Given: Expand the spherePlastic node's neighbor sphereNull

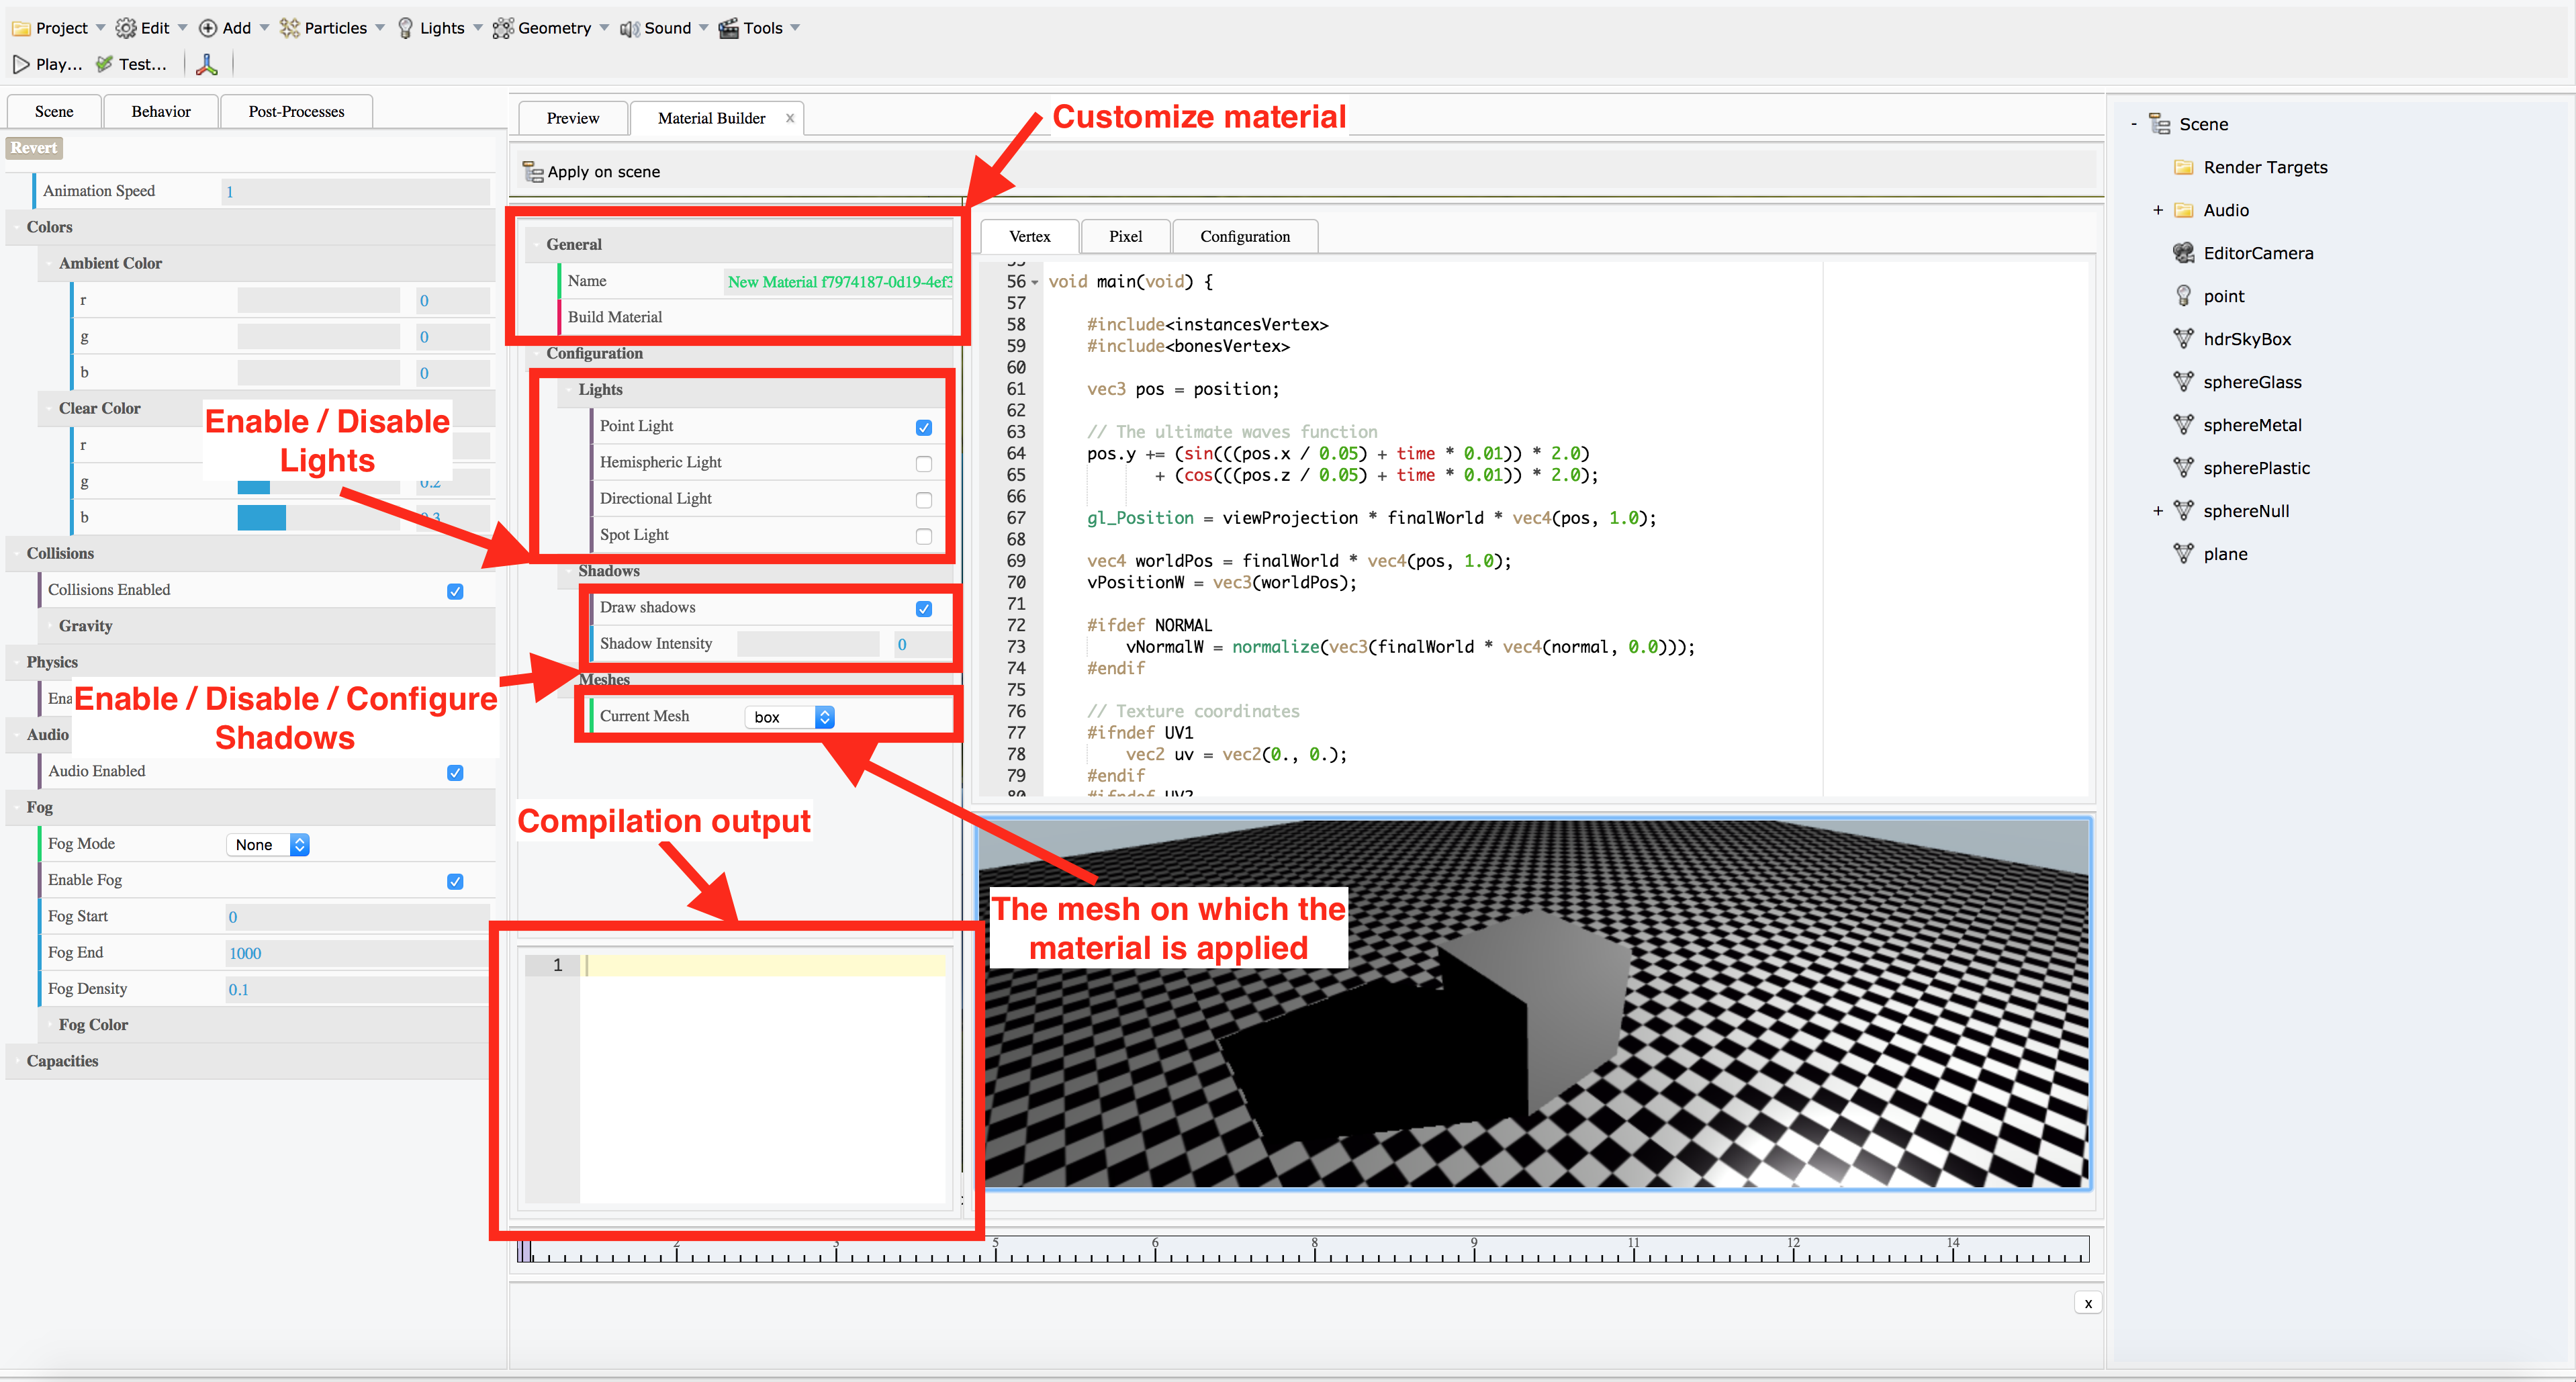Looking at the screenshot, I should 2157,511.
